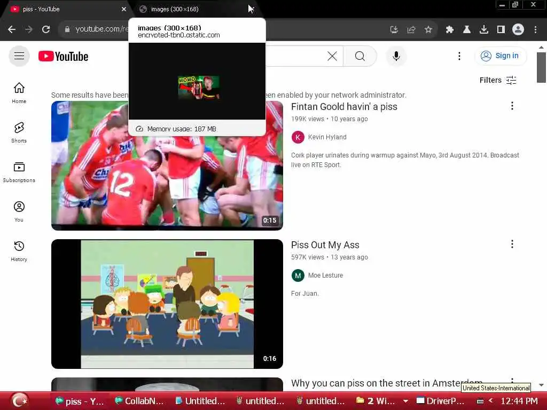The image size is (547, 410).
Task: Click Moe Lesture's M avatar
Action: pos(298,276)
